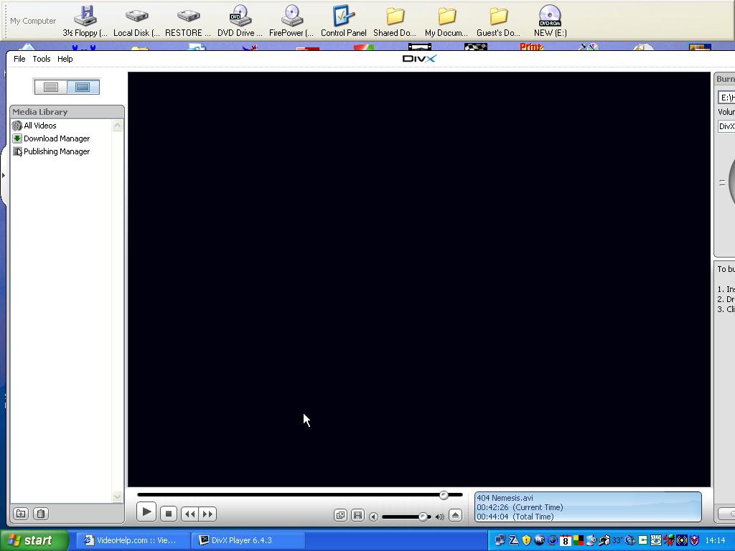Open the Tools menu
The height and width of the screenshot is (551, 735).
41,59
